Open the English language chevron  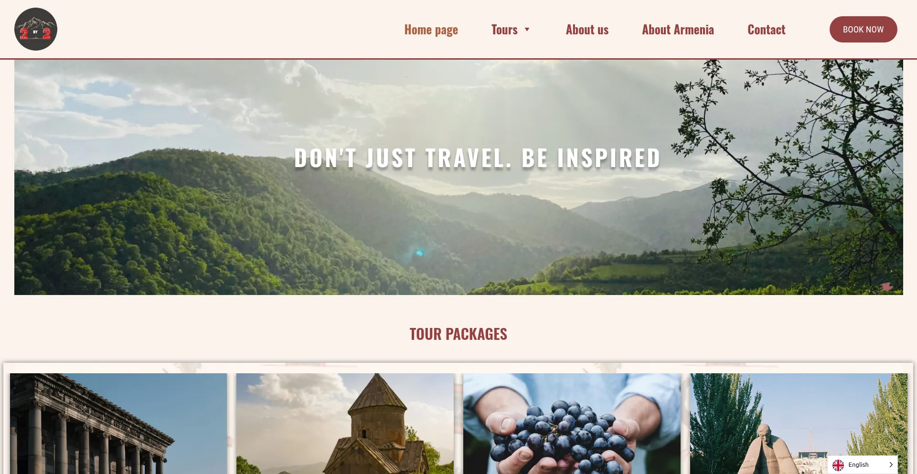click(891, 465)
